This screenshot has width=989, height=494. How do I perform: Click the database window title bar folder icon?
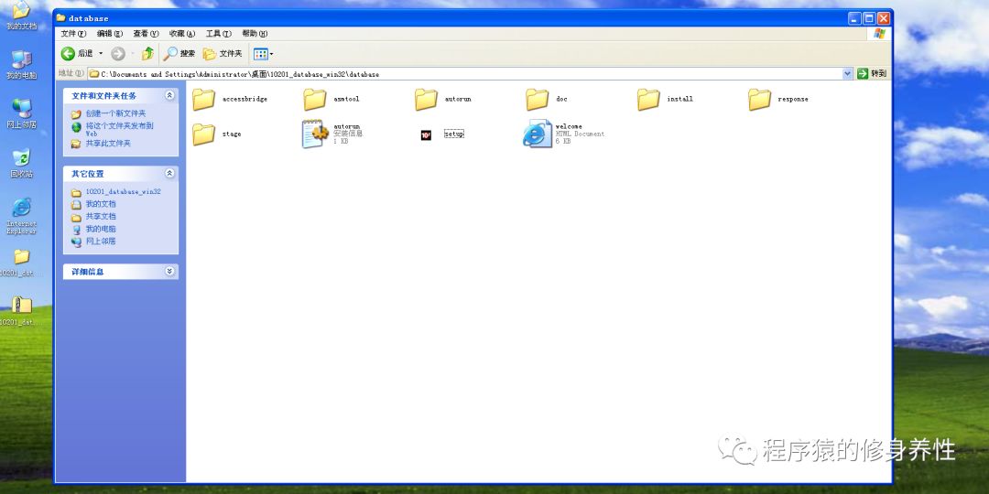[61, 17]
